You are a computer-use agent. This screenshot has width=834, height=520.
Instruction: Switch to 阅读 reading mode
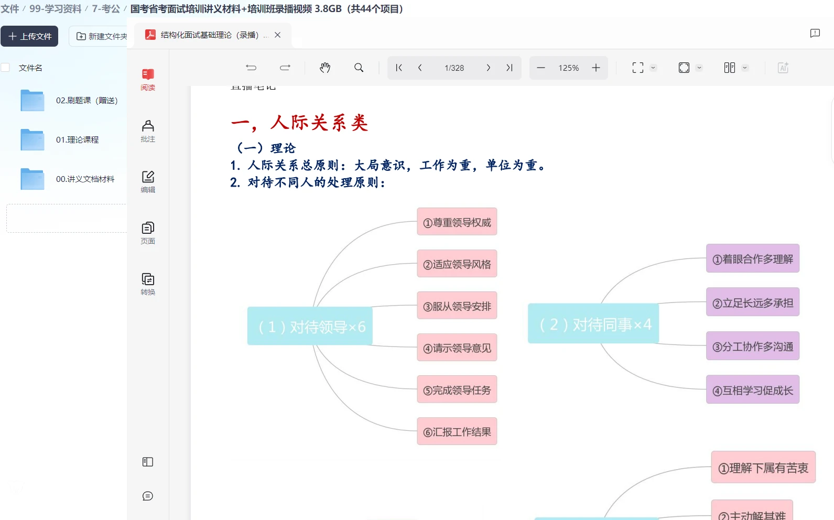point(148,80)
